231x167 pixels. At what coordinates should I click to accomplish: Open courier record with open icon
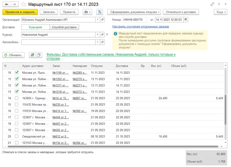102,35
